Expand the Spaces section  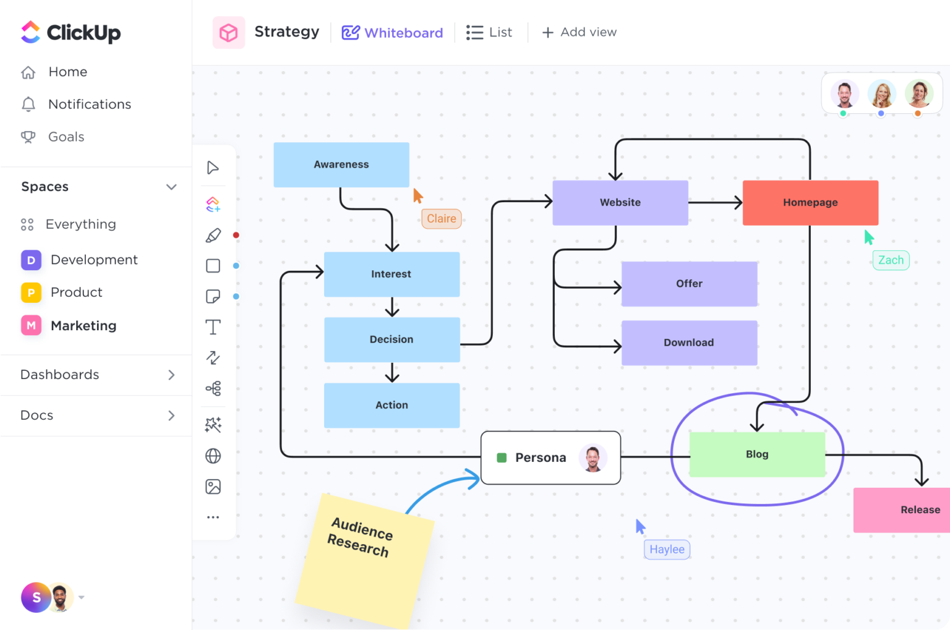(x=171, y=186)
